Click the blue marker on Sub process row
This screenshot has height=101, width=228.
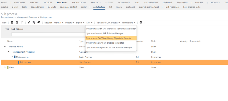click(x=18, y=62)
